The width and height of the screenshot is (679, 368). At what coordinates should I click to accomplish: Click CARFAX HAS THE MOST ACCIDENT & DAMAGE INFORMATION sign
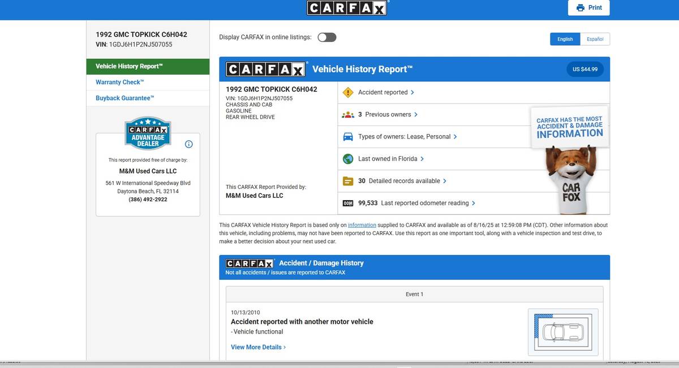coord(569,127)
